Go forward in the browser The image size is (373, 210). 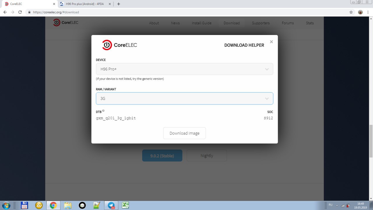click(13, 12)
